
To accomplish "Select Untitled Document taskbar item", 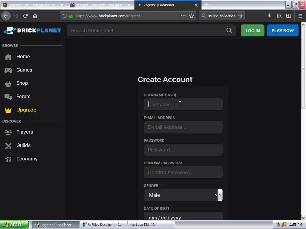I will 103,225.
